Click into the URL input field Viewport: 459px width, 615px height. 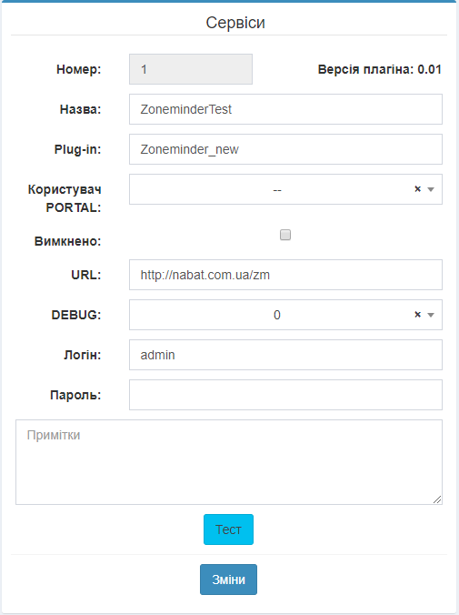point(285,275)
